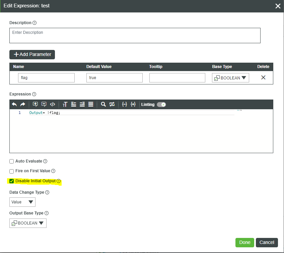Open the Output Base Type dropdown
The image size is (284, 253).
(x=28, y=223)
